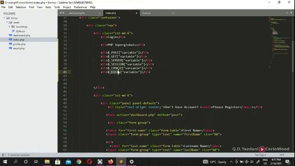The width and height of the screenshot is (295, 166).
Task: Open dashboard.php in sidebar
Action: [x=22, y=36]
